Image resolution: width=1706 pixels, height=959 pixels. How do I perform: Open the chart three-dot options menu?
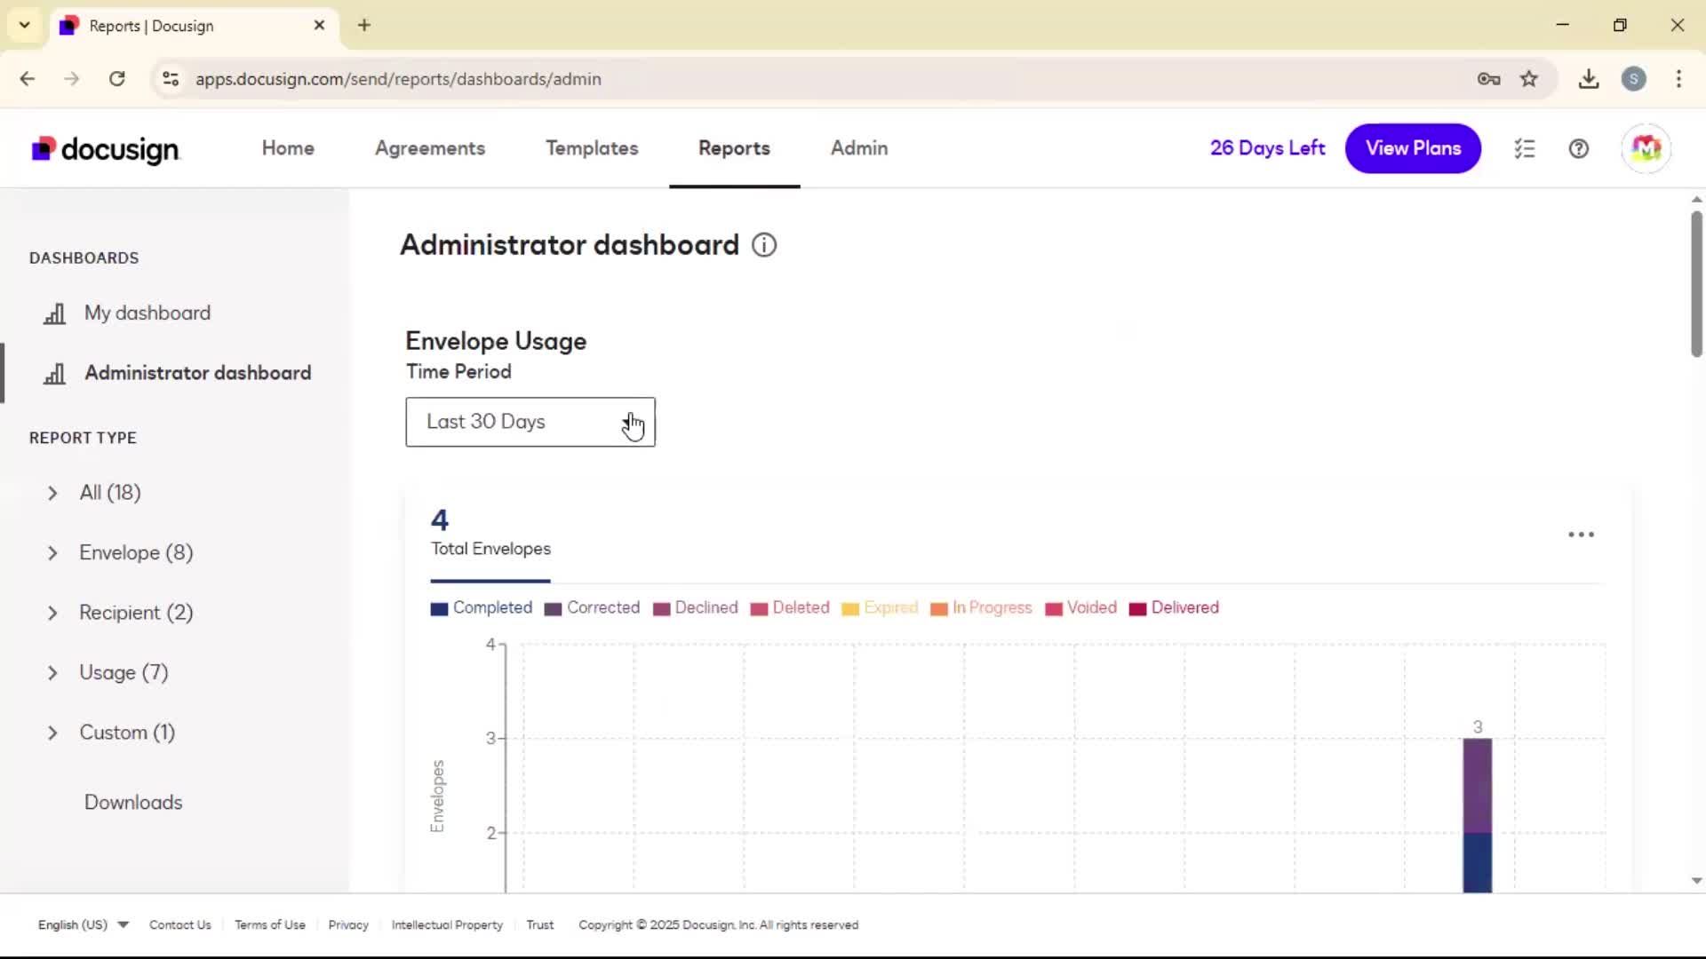tap(1581, 535)
